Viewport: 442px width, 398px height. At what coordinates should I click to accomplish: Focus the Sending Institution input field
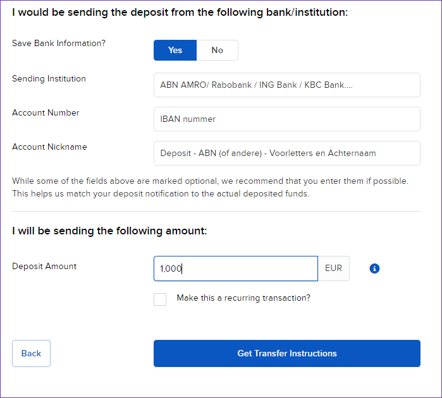287,85
